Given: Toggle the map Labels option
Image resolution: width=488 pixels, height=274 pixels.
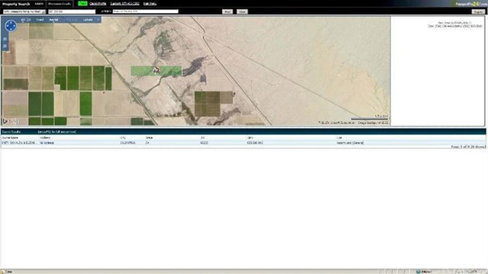Looking at the screenshot, I should point(88,20).
